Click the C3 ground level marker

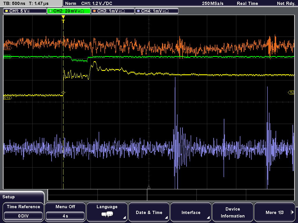pos(8,48)
